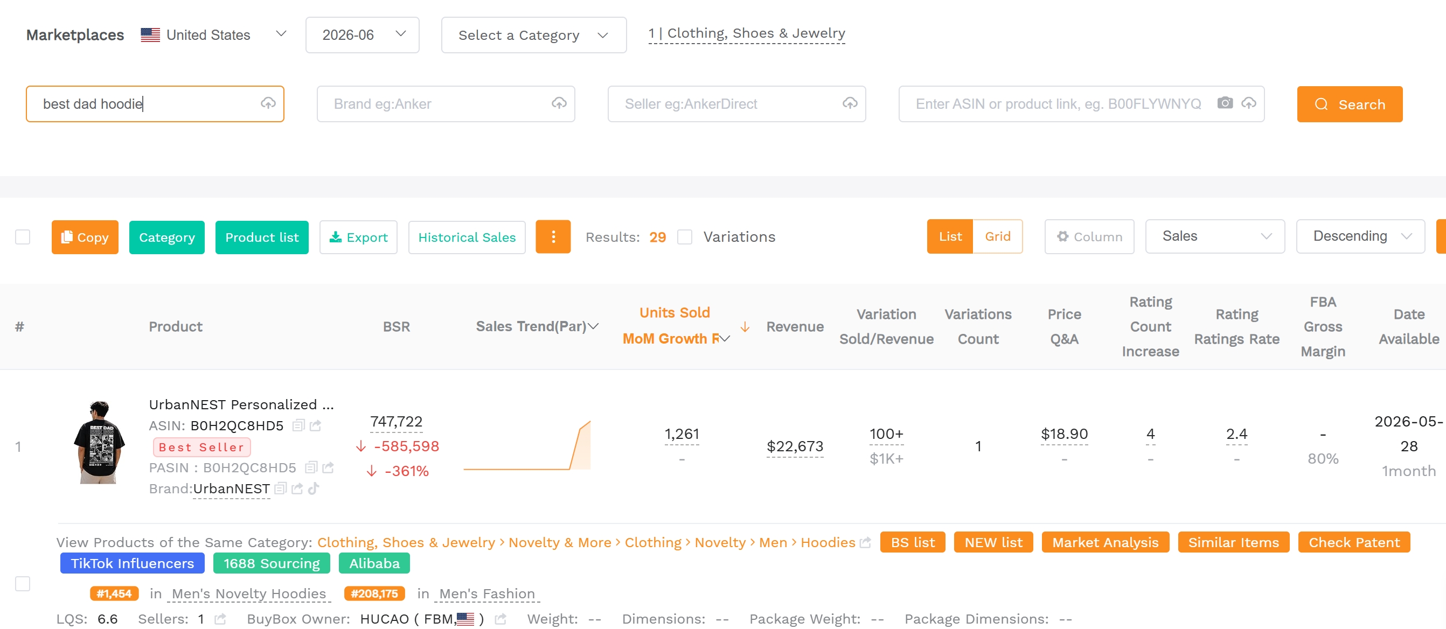Open Men's Novelty Hoodies rank link
This screenshot has width=1446, height=629.
coord(249,593)
